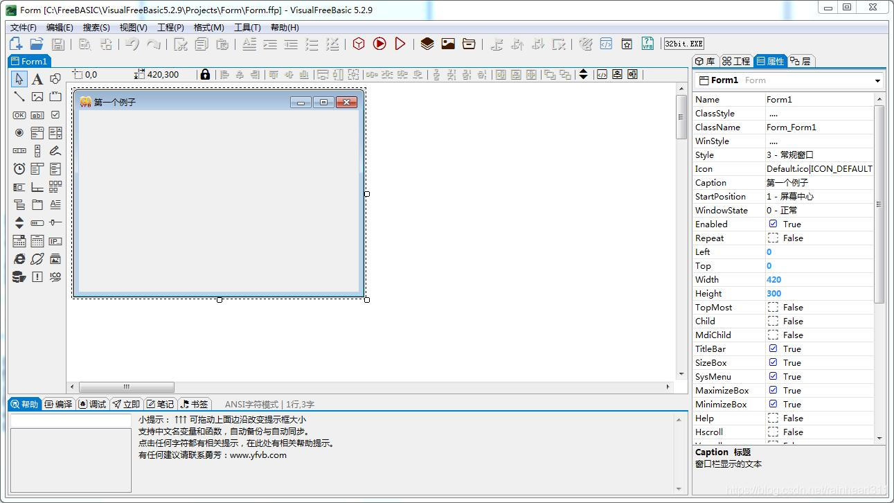Pick the line drawing control
The height and width of the screenshot is (503, 894).
19,97
